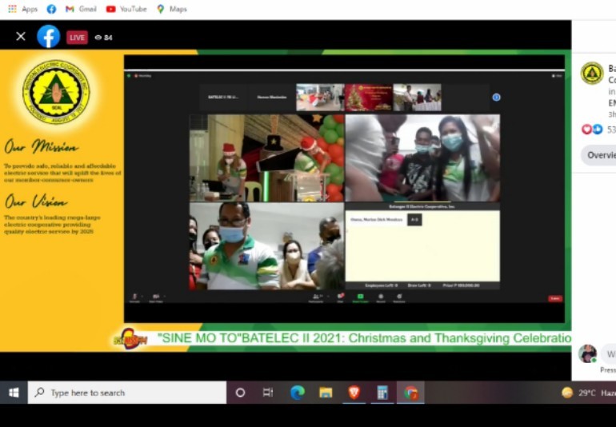
Task: Click the green Share Screen icon in Zoom
Action: (x=360, y=298)
